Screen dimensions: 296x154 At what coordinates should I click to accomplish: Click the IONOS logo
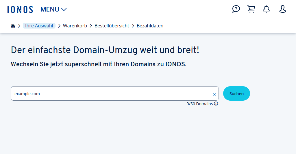coord(20,10)
